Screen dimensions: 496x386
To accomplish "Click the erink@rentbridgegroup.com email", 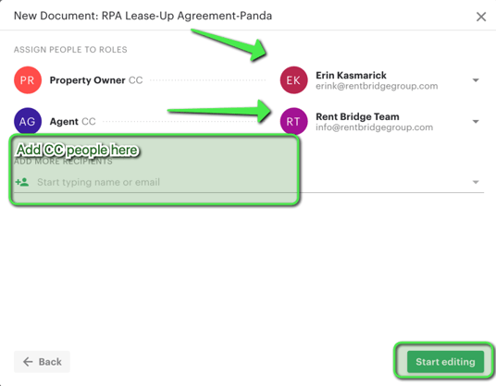I will (377, 86).
